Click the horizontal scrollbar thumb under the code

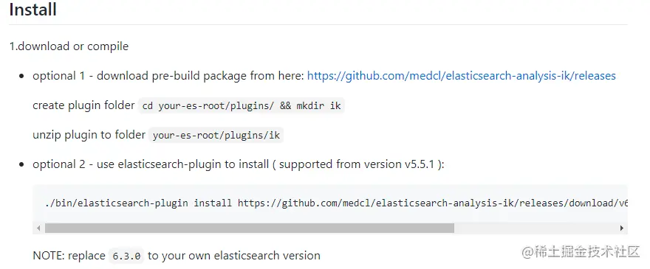(250, 228)
